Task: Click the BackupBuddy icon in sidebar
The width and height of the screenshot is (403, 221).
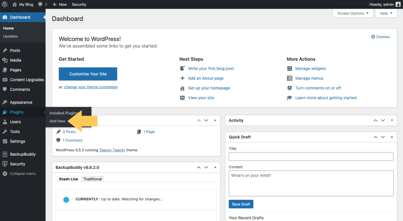Action: tap(5, 154)
